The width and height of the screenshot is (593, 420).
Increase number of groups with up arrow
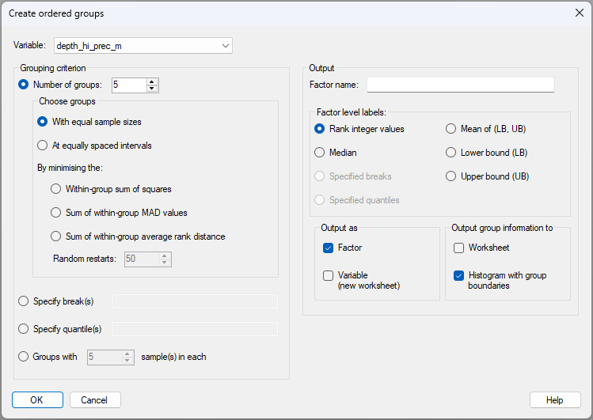(x=152, y=81)
